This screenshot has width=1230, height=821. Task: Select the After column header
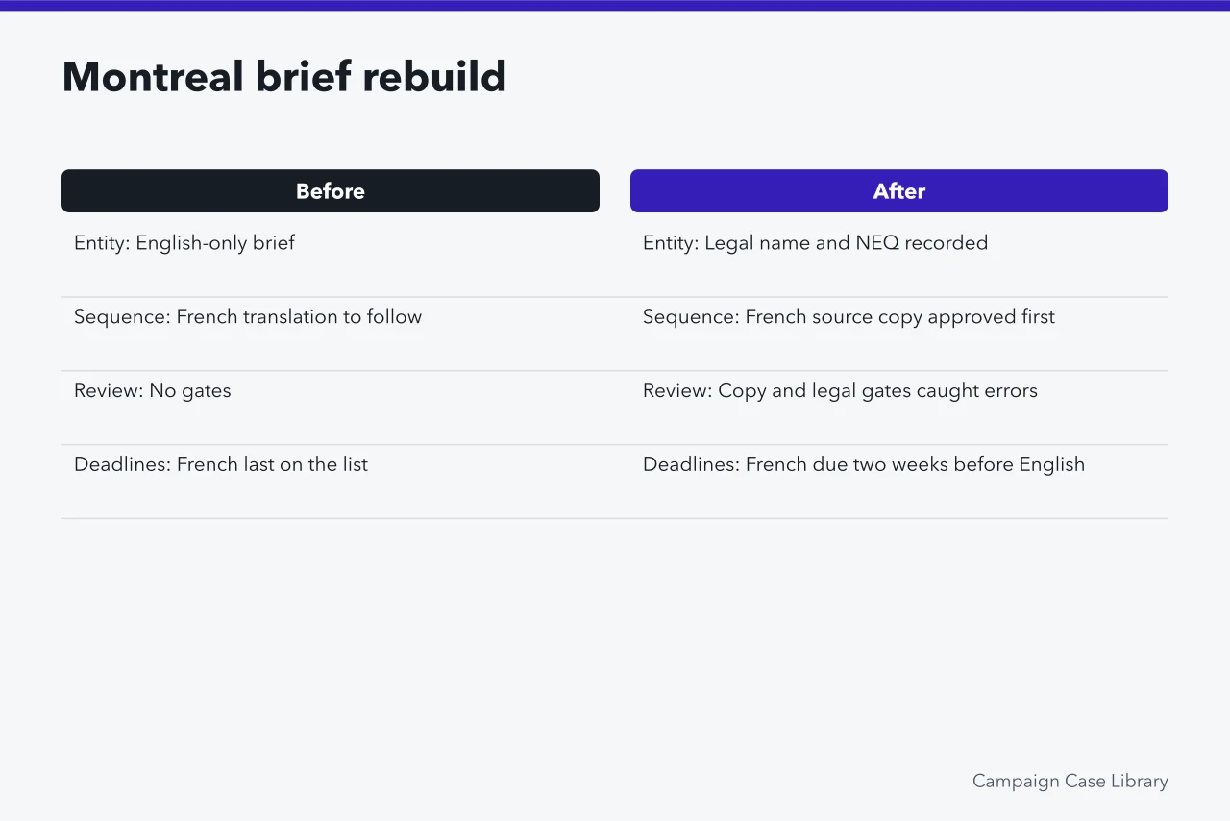(x=899, y=191)
